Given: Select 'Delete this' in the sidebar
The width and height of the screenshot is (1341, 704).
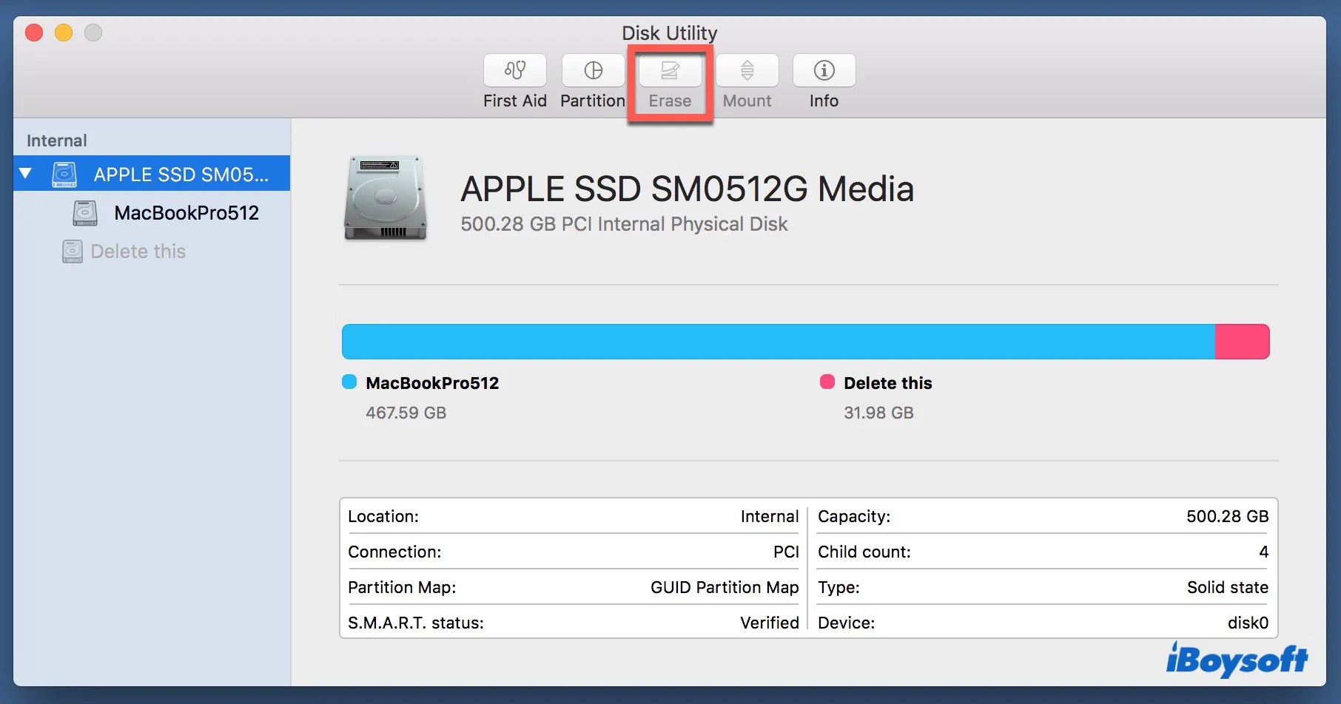Looking at the screenshot, I should [x=138, y=251].
